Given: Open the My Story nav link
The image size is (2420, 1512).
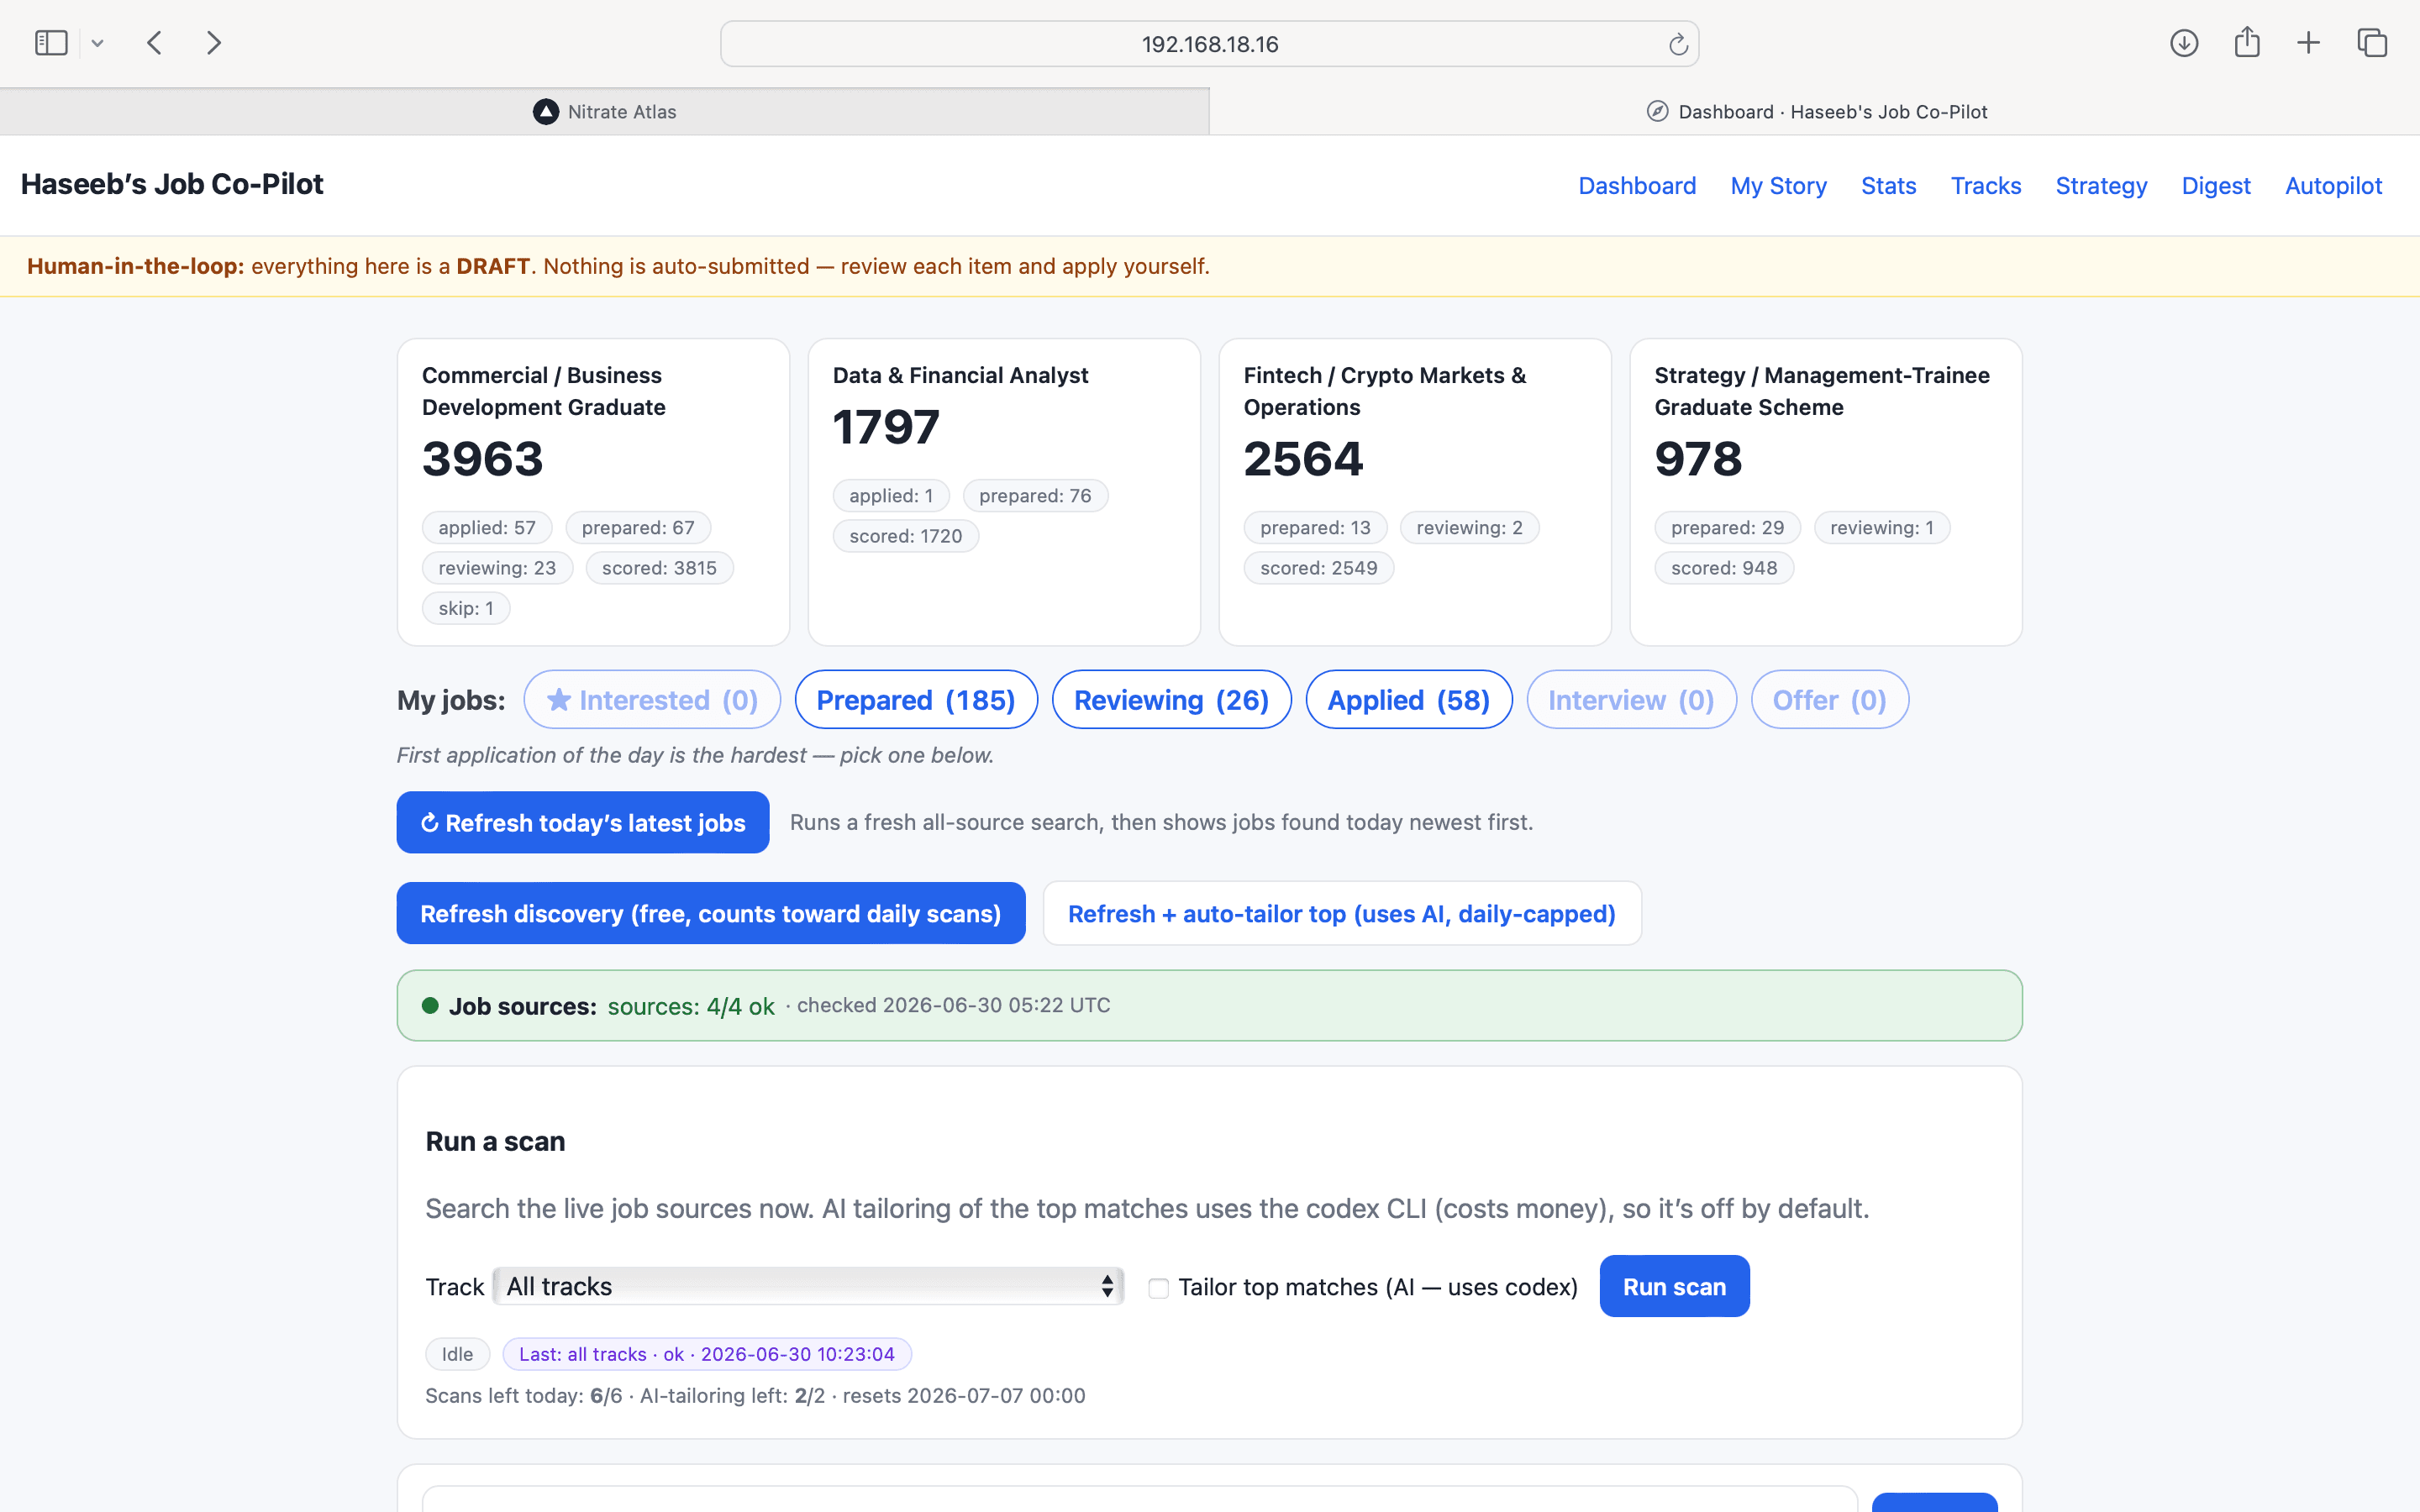Looking at the screenshot, I should click(x=1778, y=186).
